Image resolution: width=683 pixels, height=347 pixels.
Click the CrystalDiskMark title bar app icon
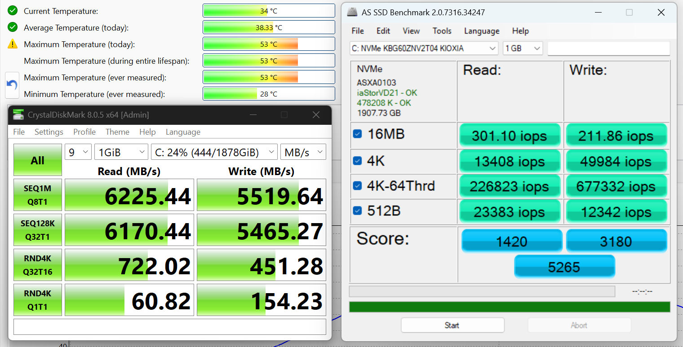18,115
